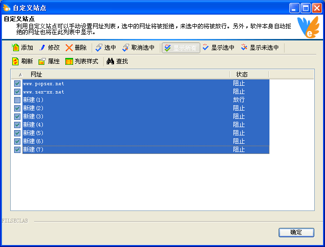Viewport: 325px width, 247px height.
Task: Uncheck the www.popsex.net checkbox
Action: tap(18, 83)
